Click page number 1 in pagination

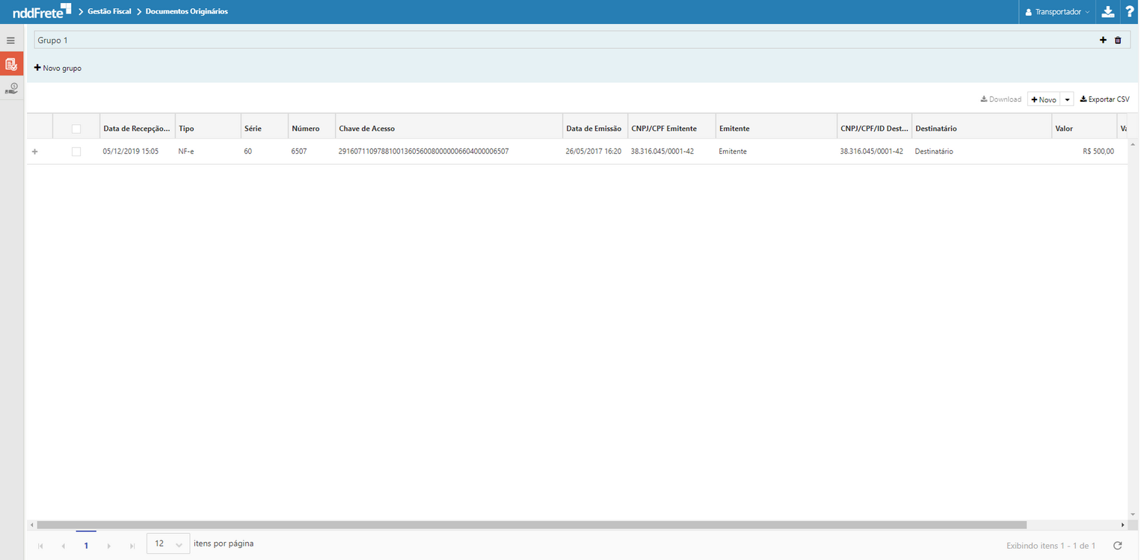86,546
